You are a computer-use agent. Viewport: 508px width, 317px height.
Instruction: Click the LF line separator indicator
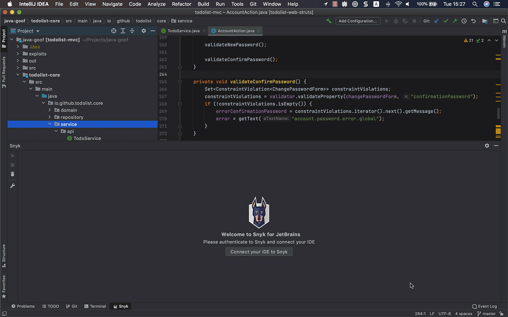coord(432,314)
